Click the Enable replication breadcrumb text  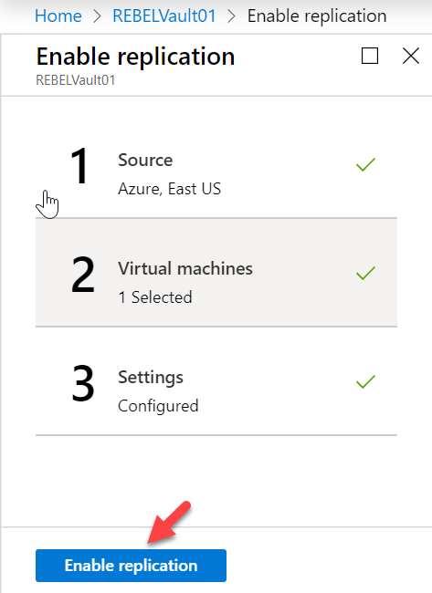coord(317,16)
